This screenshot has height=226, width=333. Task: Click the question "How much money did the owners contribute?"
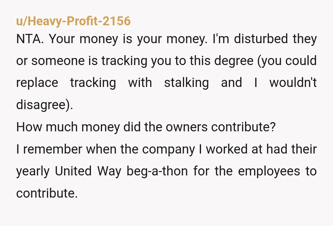click(146, 127)
